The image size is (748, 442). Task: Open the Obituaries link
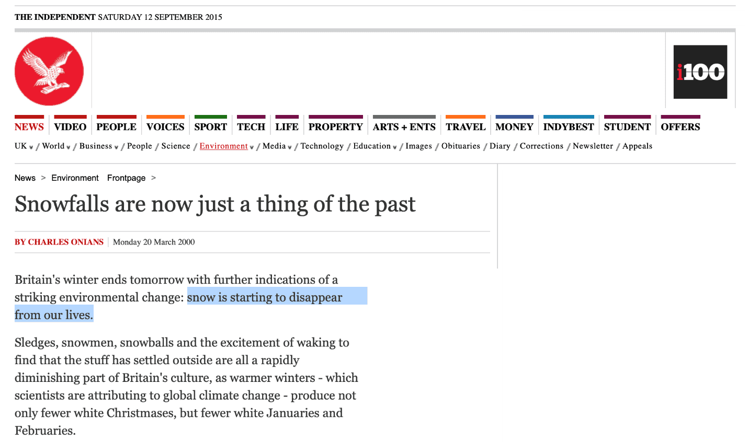pyautogui.click(x=460, y=146)
